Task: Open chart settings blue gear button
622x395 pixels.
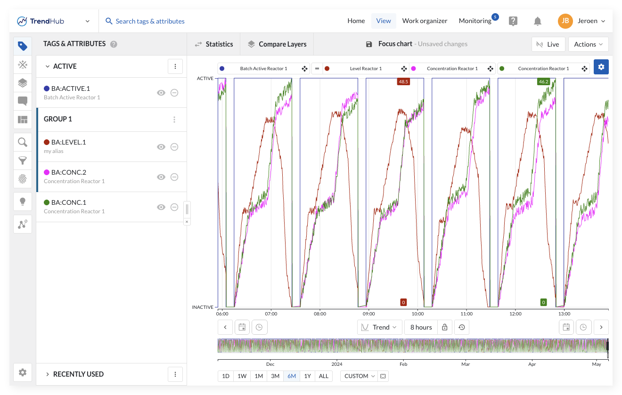Action: pyautogui.click(x=601, y=67)
